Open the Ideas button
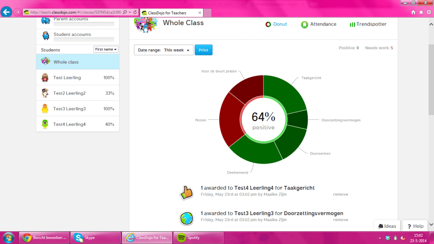The height and width of the screenshot is (244, 434). (387, 226)
